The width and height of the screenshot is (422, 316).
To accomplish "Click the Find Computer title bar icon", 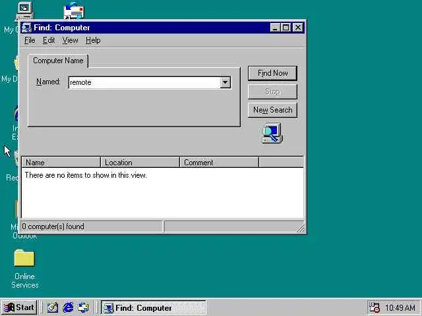I will [x=26, y=28].
